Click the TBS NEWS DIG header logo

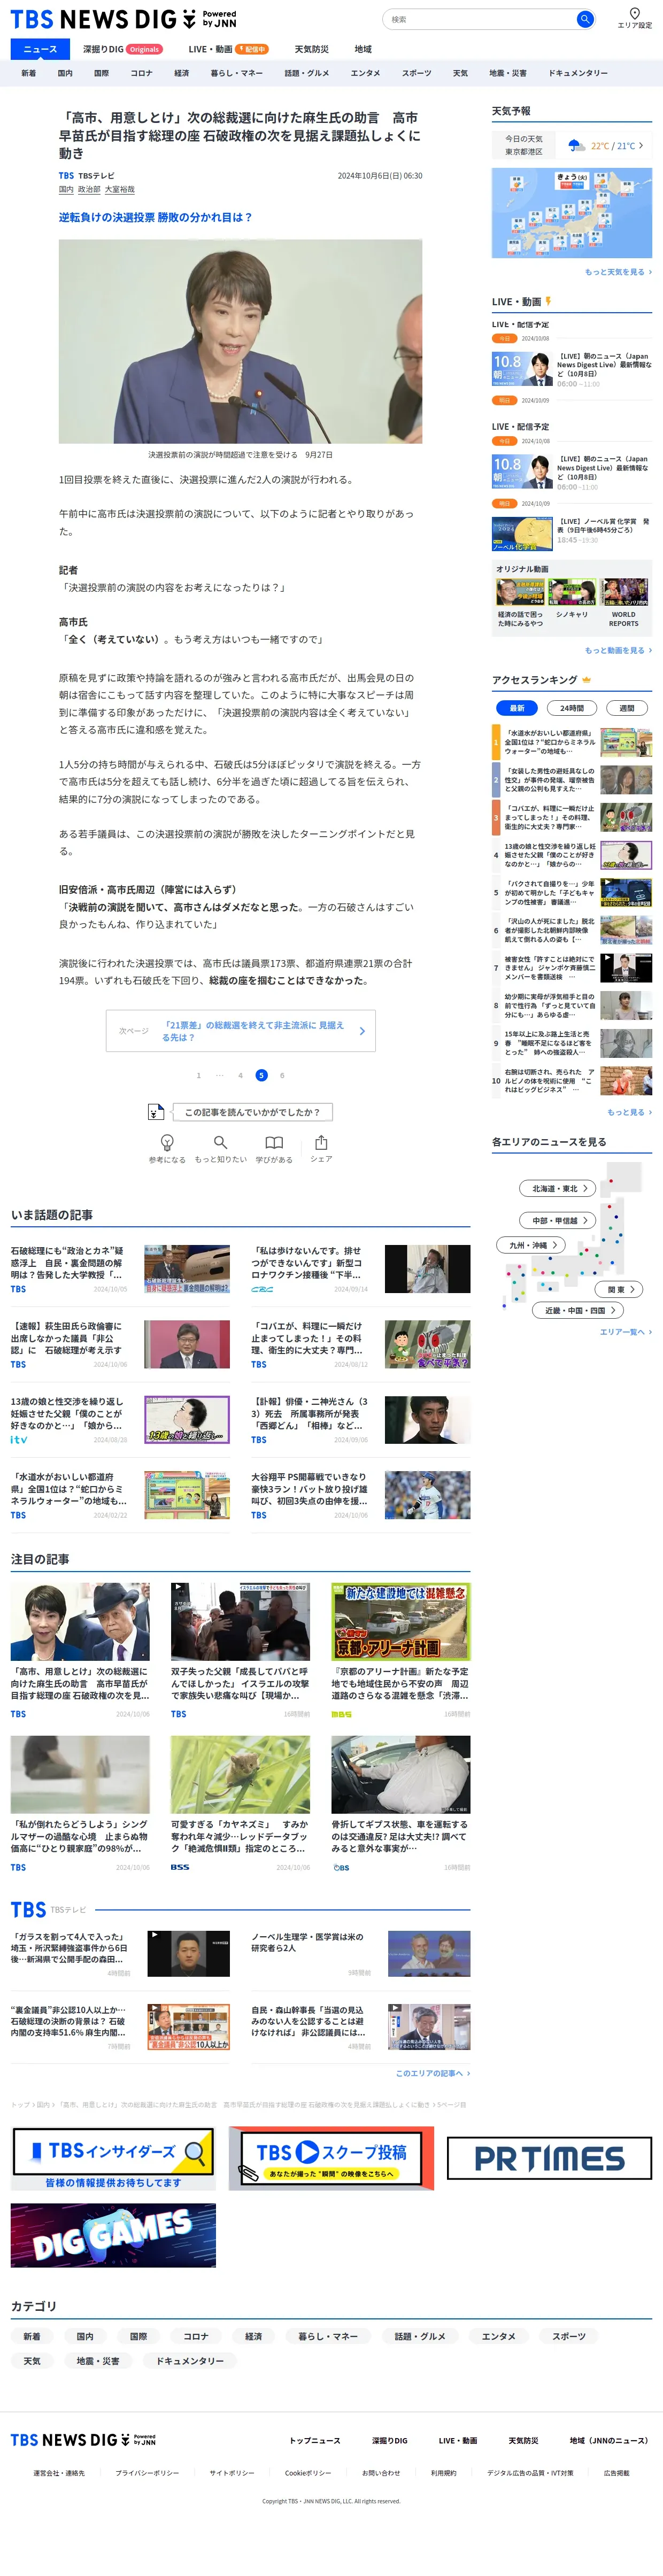pyautogui.click(x=123, y=19)
